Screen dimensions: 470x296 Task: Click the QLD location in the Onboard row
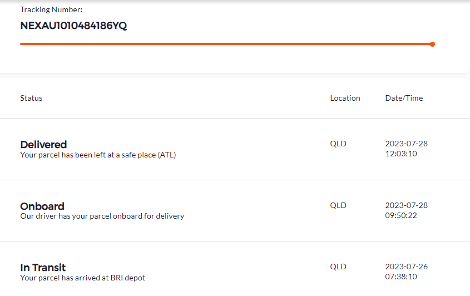click(x=338, y=205)
